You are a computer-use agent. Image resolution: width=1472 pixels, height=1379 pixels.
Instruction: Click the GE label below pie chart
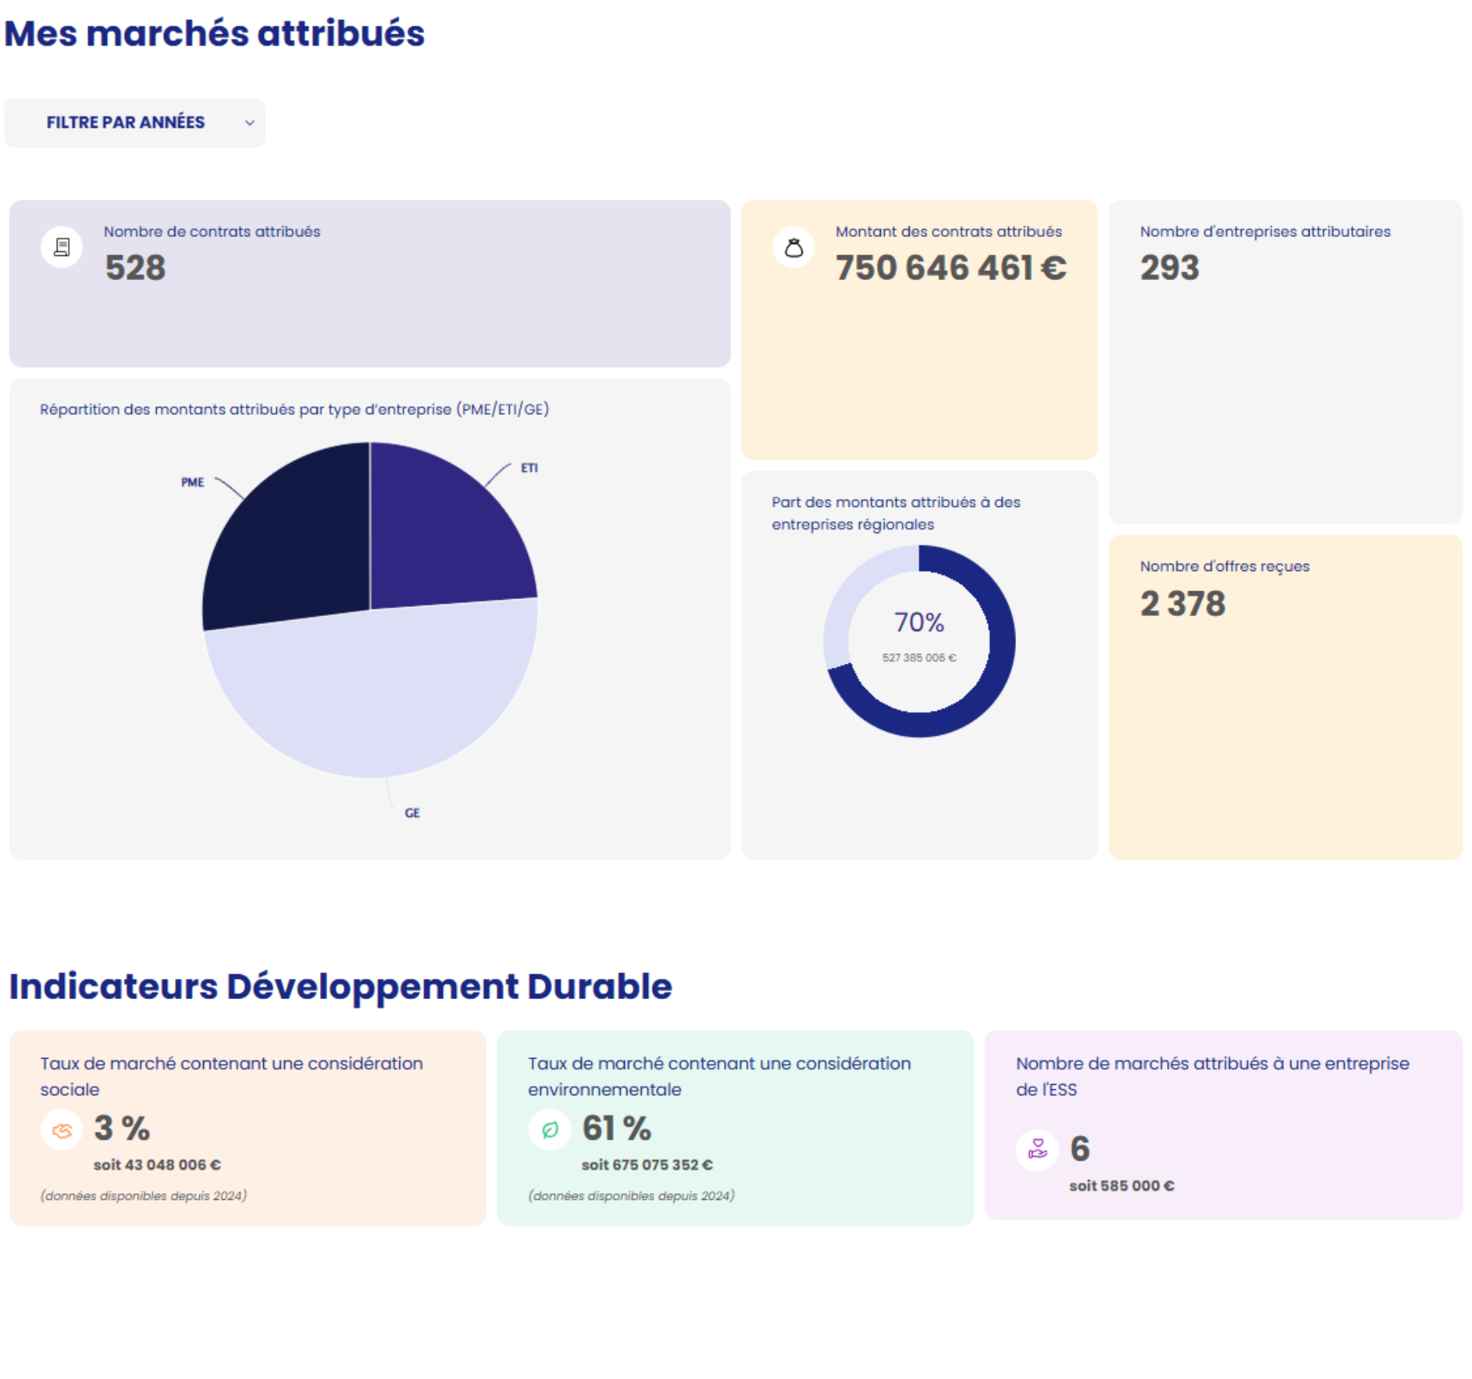click(x=412, y=813)
